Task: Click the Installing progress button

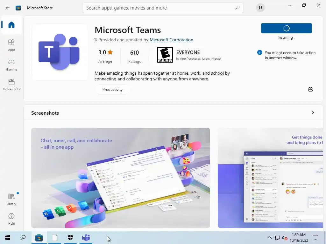Action: click(x=286, y=28)
